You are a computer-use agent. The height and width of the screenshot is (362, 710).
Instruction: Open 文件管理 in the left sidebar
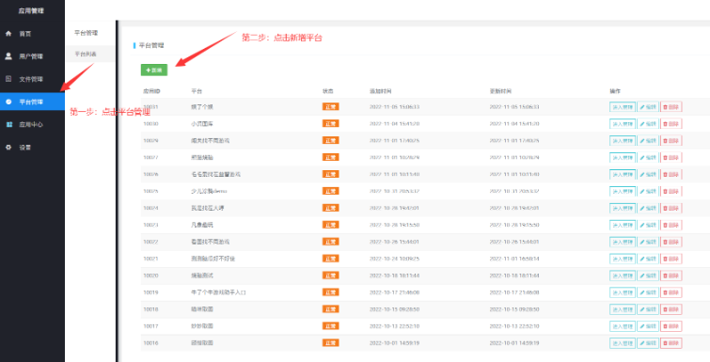[x=32, y=79]
